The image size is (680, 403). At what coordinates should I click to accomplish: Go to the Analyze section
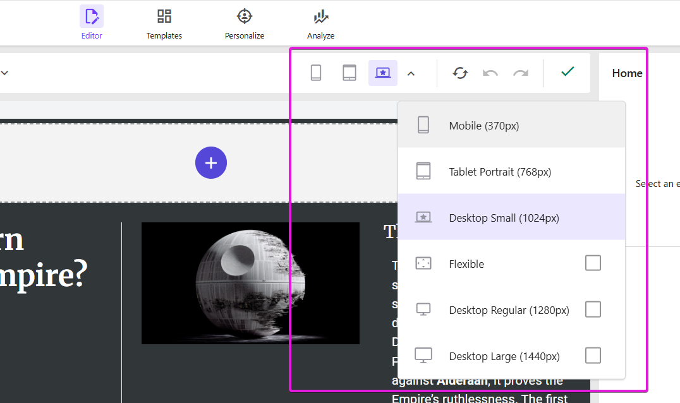coord(321,23)
